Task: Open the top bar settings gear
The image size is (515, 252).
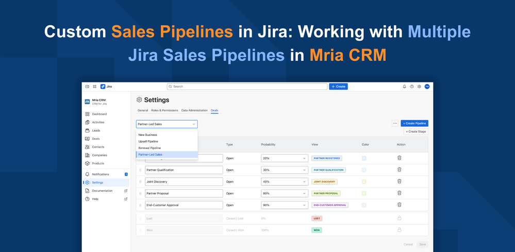Action: (419, 87)
